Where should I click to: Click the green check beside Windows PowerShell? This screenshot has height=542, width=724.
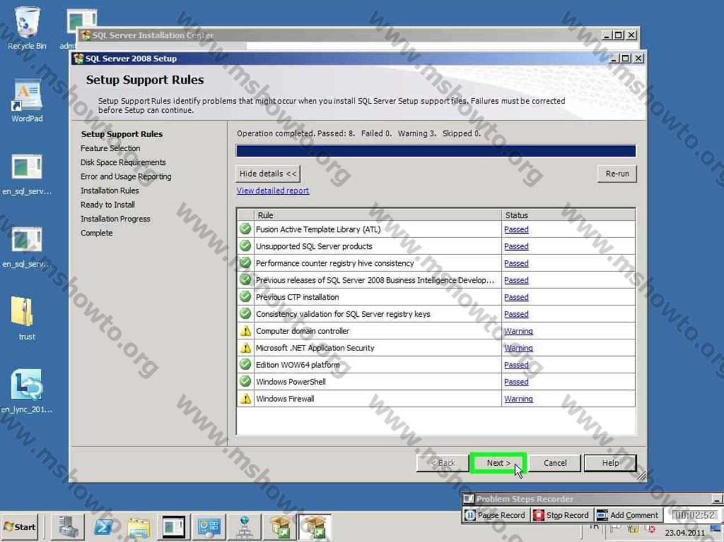245,382
